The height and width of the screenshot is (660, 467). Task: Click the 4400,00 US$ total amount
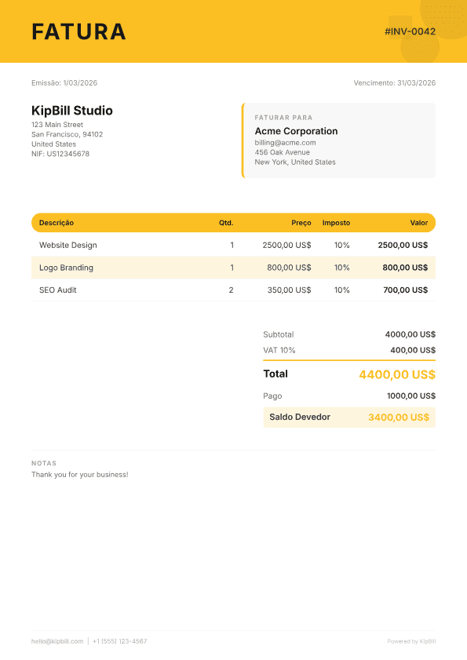[397, 374]
